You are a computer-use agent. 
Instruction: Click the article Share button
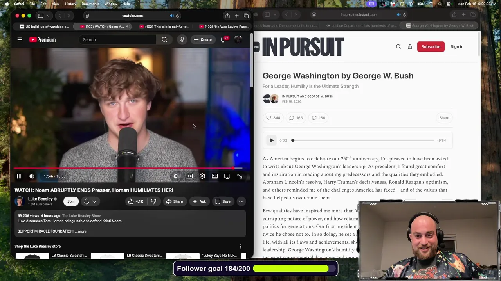(x=444, y=118)
